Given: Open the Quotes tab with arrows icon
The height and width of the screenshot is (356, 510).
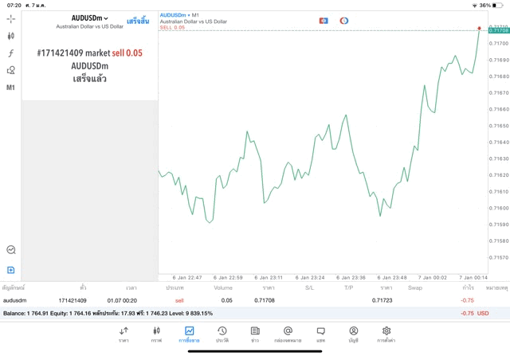Looking at the screenshot, I should pos(124,334).
